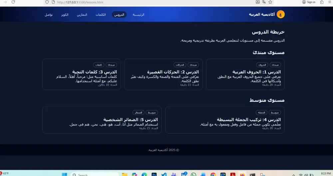Screen dimensions: 333x176
Task: Click the orange ع academy logo
Action: tap(280, 14)
